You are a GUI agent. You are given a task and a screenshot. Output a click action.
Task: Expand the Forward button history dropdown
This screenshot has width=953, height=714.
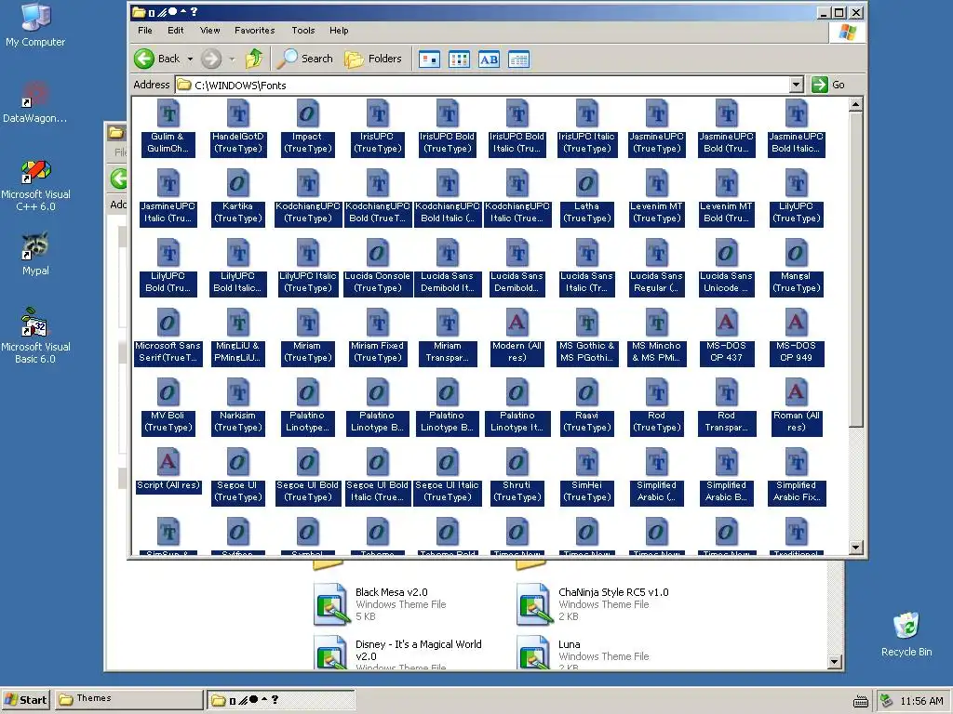click(232, 59)
